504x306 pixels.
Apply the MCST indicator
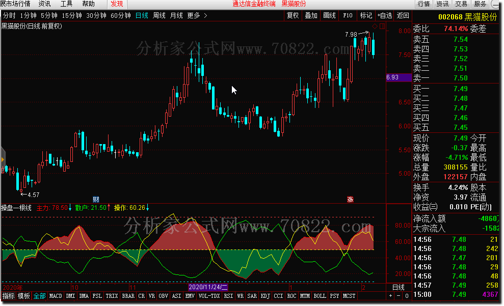[349, 296]
